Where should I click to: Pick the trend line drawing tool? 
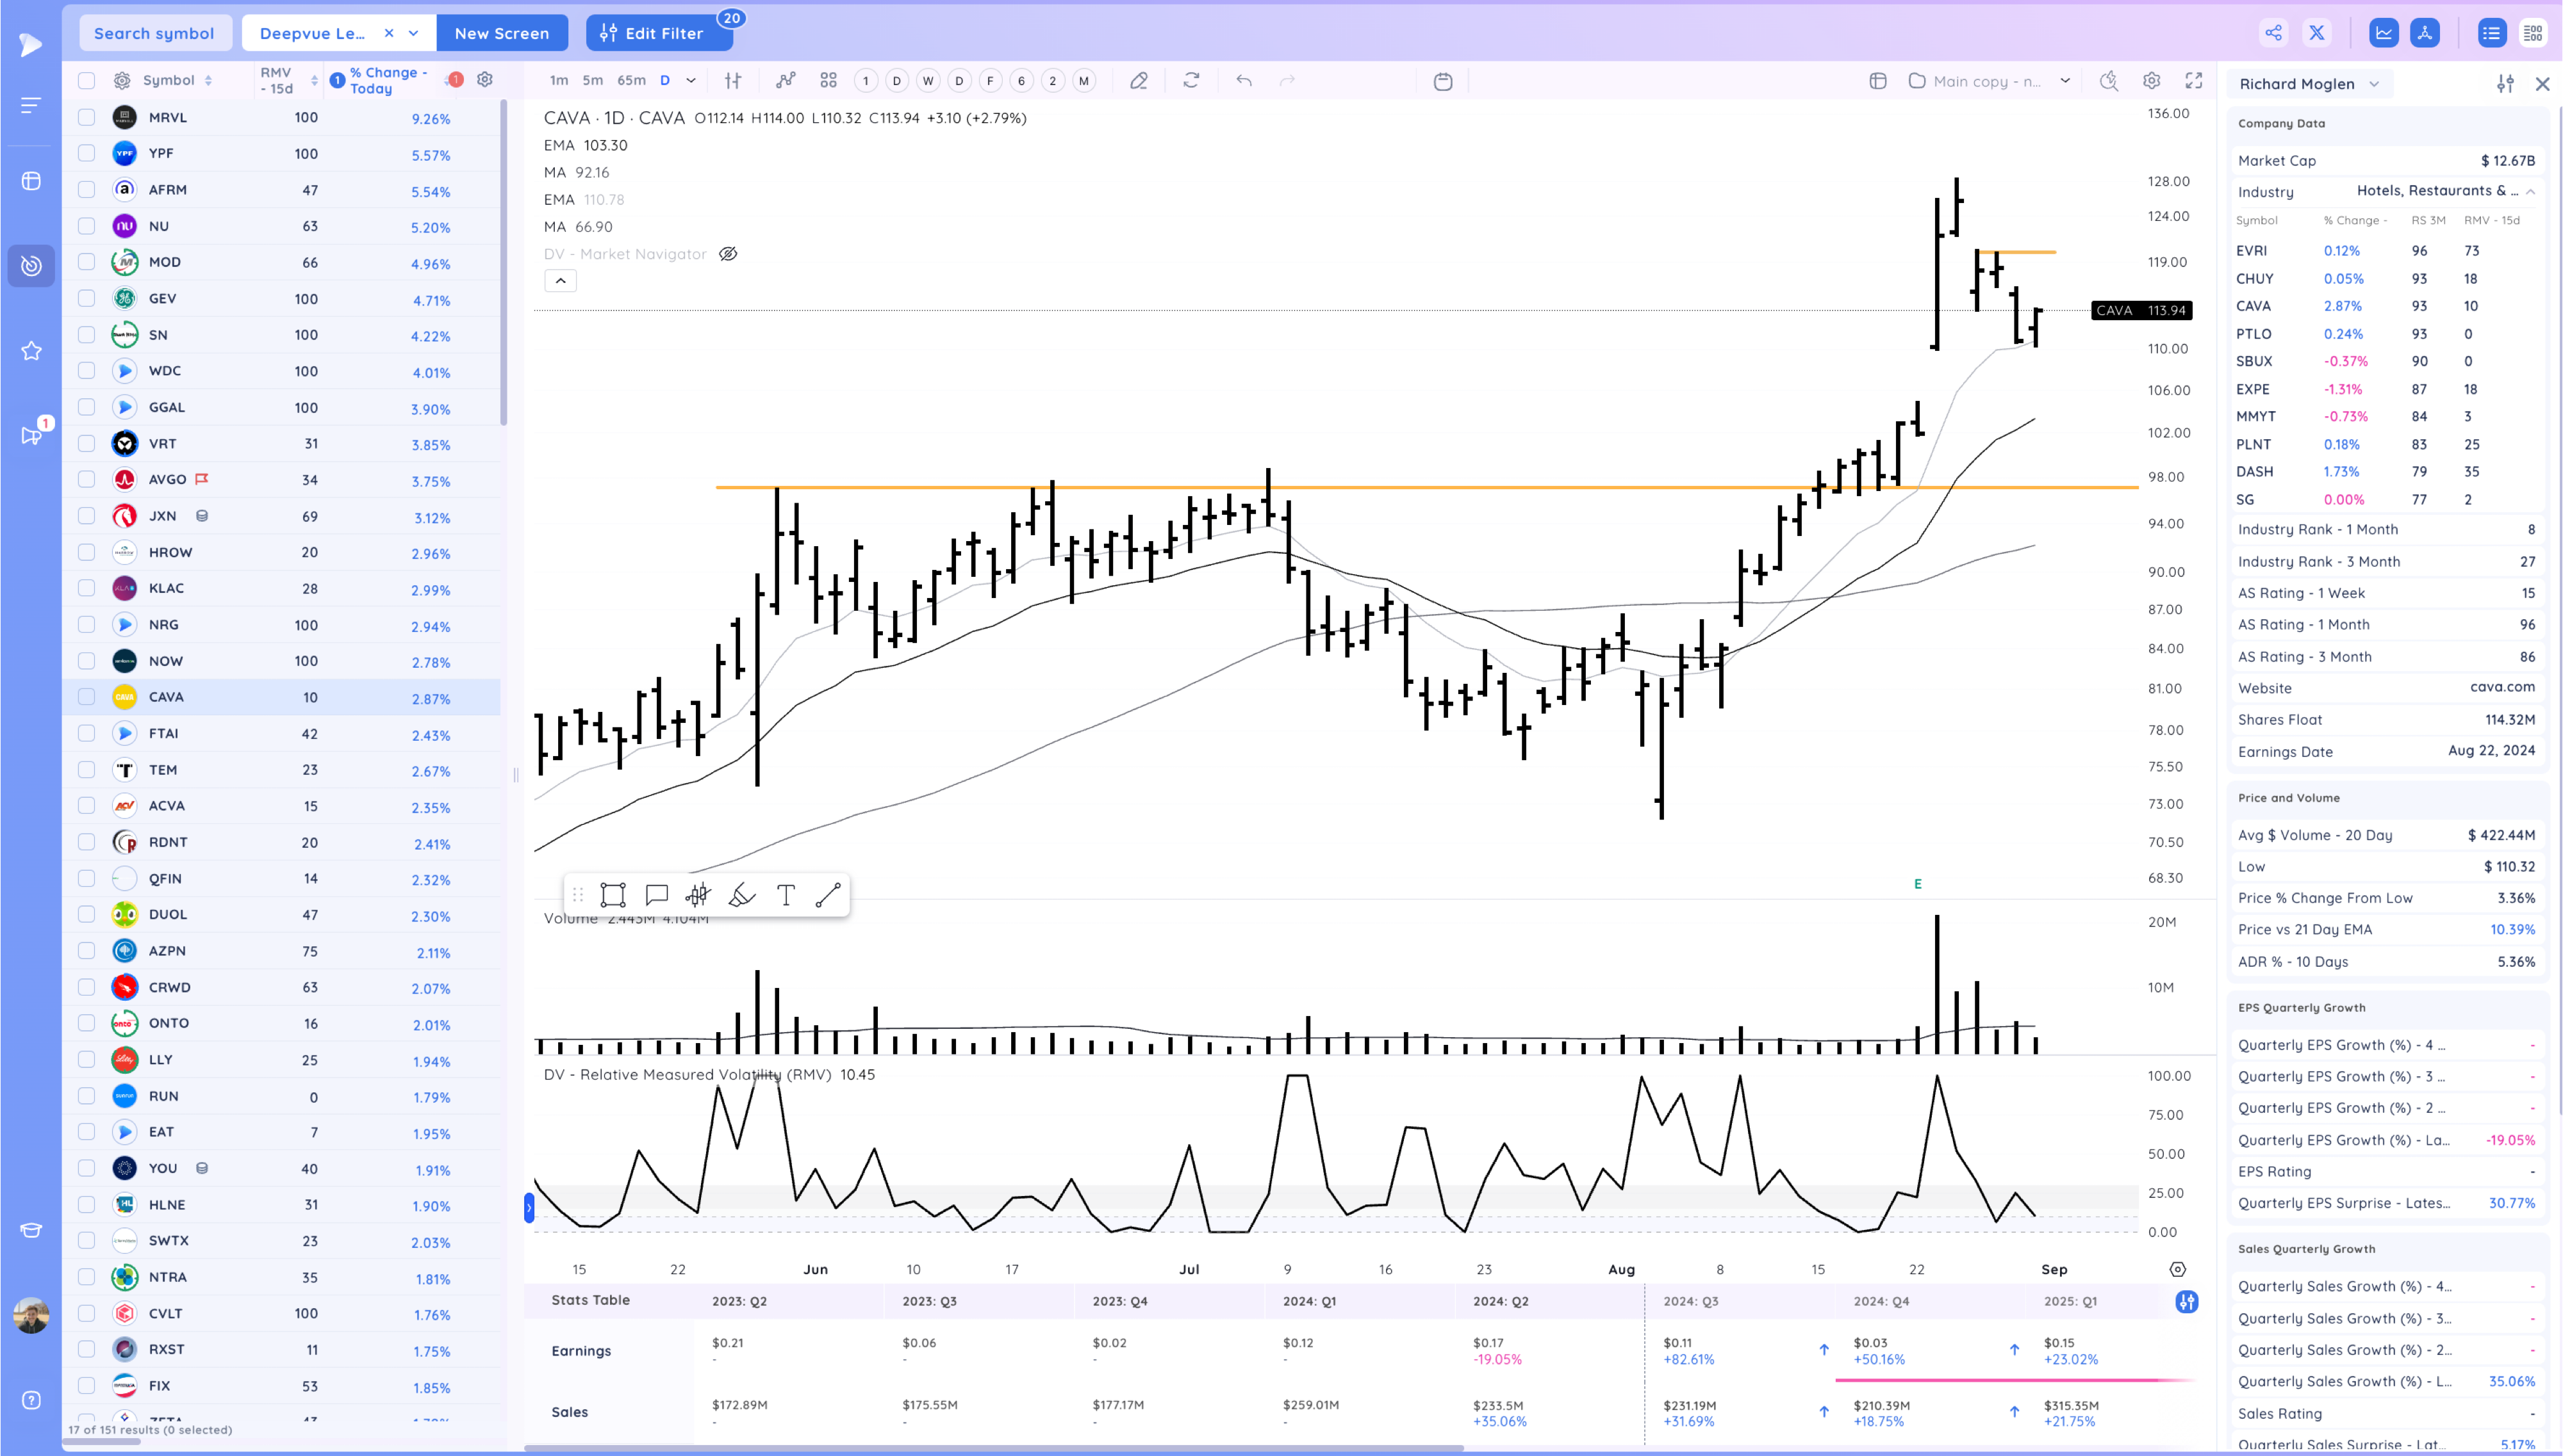(x=827, y=895)
